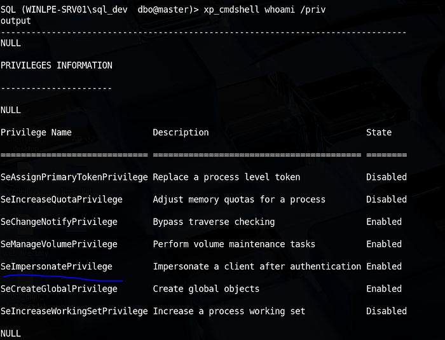Image resolution: width=445 pixels, height=340 pixels.
Task: Select the SeIncreaseQuotaPrivilege entry
Action: pos(62,200)
